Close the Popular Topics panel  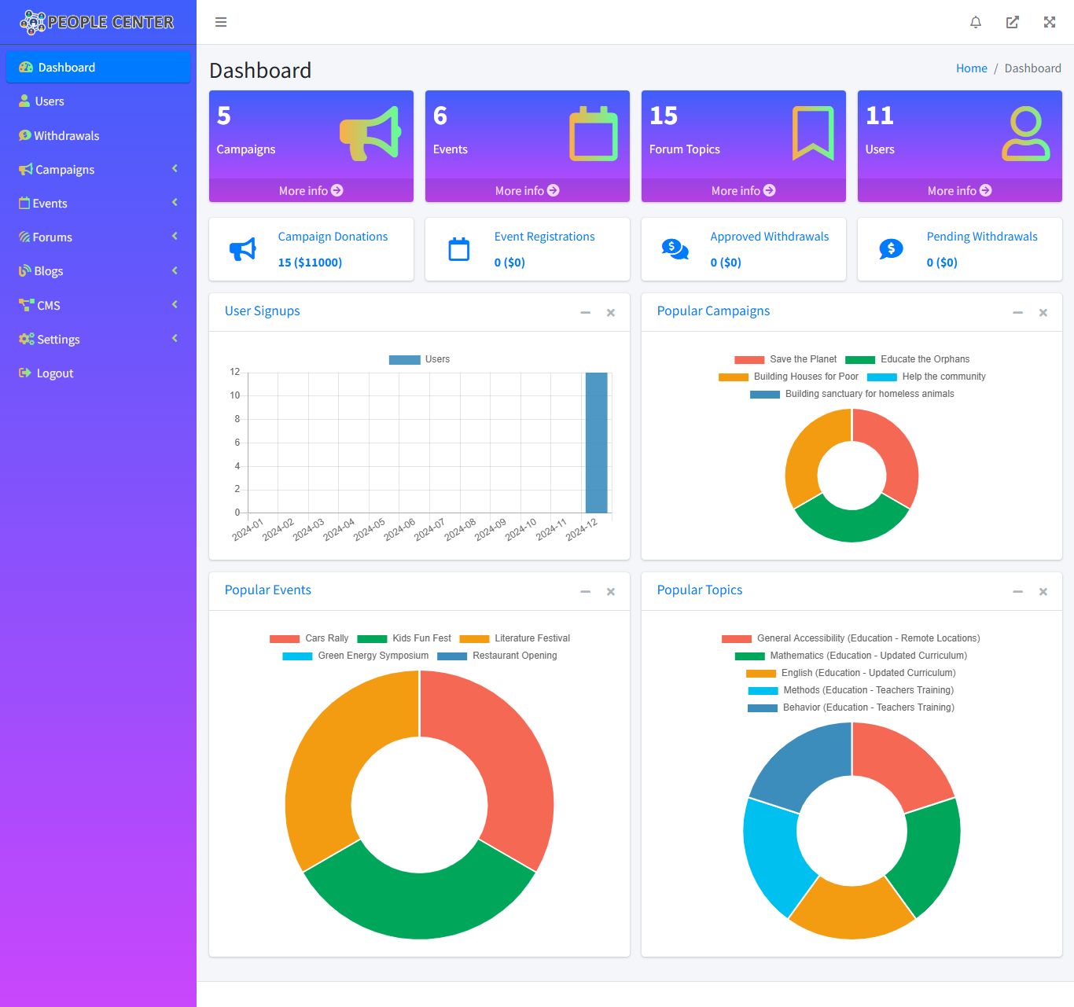(x=1043, y=592)
